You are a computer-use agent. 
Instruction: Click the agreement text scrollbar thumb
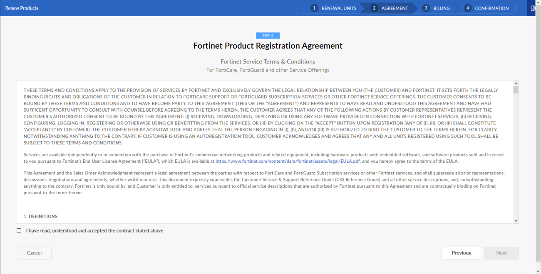pos(516,90)
